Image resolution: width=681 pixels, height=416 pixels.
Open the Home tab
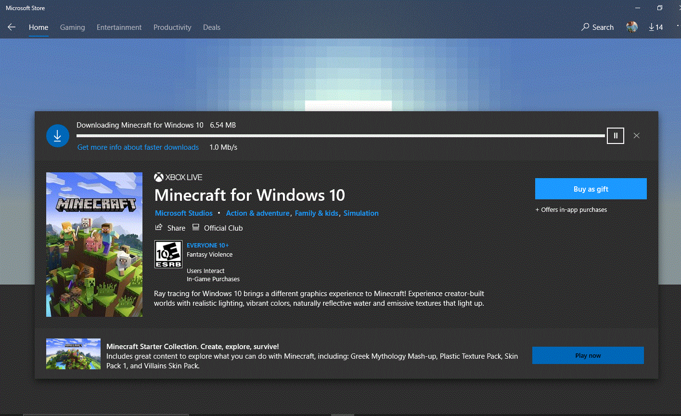(39, 27)
